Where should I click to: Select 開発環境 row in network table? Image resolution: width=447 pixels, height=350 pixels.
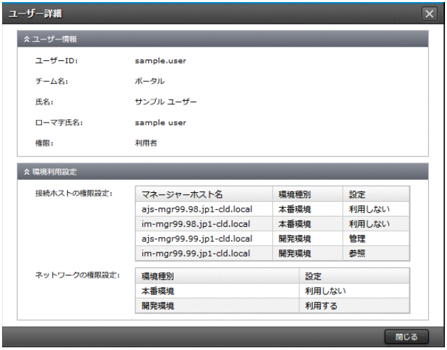[272, 306]
